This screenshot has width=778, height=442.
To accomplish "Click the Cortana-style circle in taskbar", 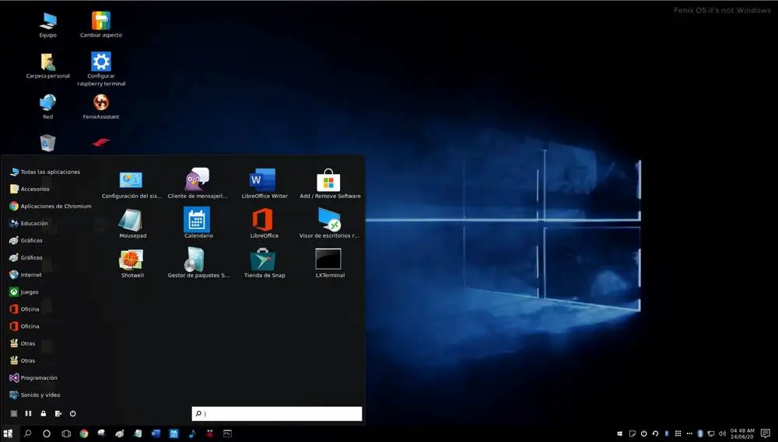I will pyautogui.click(x=47, y=433).
